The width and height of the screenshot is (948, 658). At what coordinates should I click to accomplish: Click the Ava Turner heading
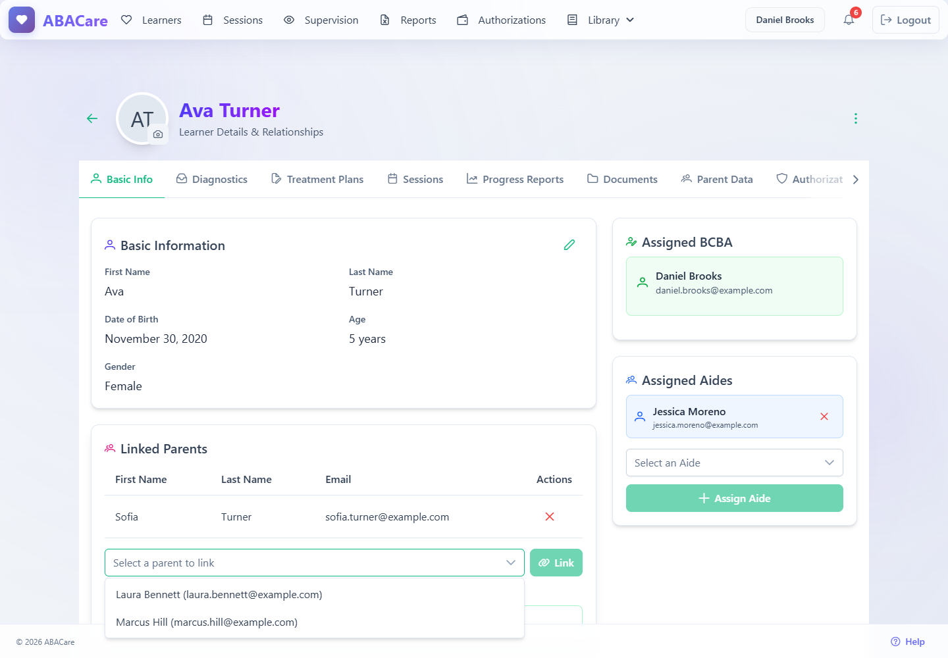tap(229, 110)
